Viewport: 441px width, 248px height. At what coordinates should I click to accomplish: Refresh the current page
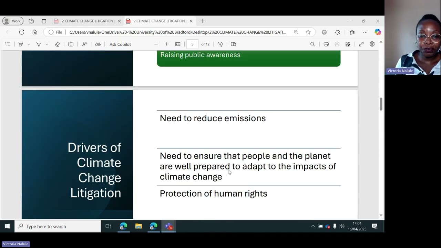click(x=22, y=32)
